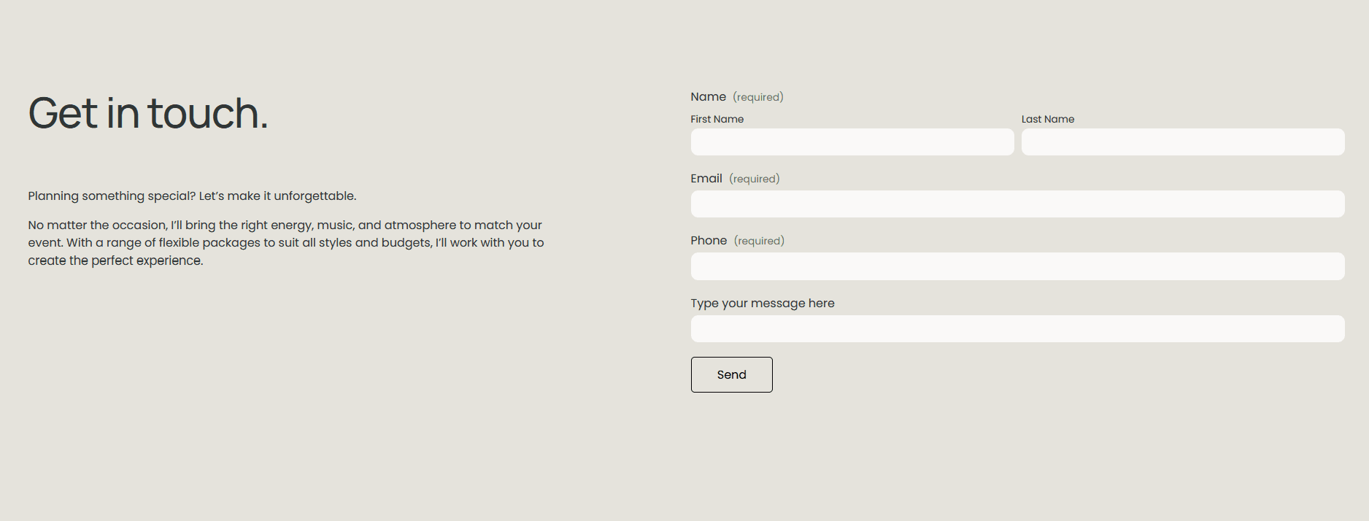Click the '(required)' text beside Phone
This screenshot has height=521, width=1369.
point(759,240)
